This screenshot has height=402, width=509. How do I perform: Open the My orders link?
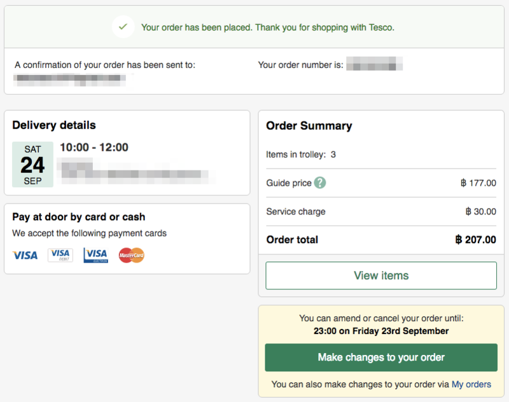[471, 384]
